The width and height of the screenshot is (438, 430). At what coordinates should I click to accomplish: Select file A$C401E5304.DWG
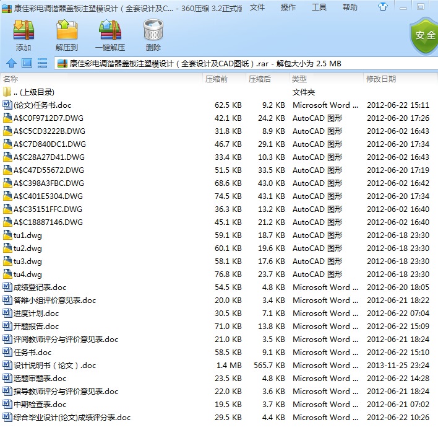click(x=219, y=196)
